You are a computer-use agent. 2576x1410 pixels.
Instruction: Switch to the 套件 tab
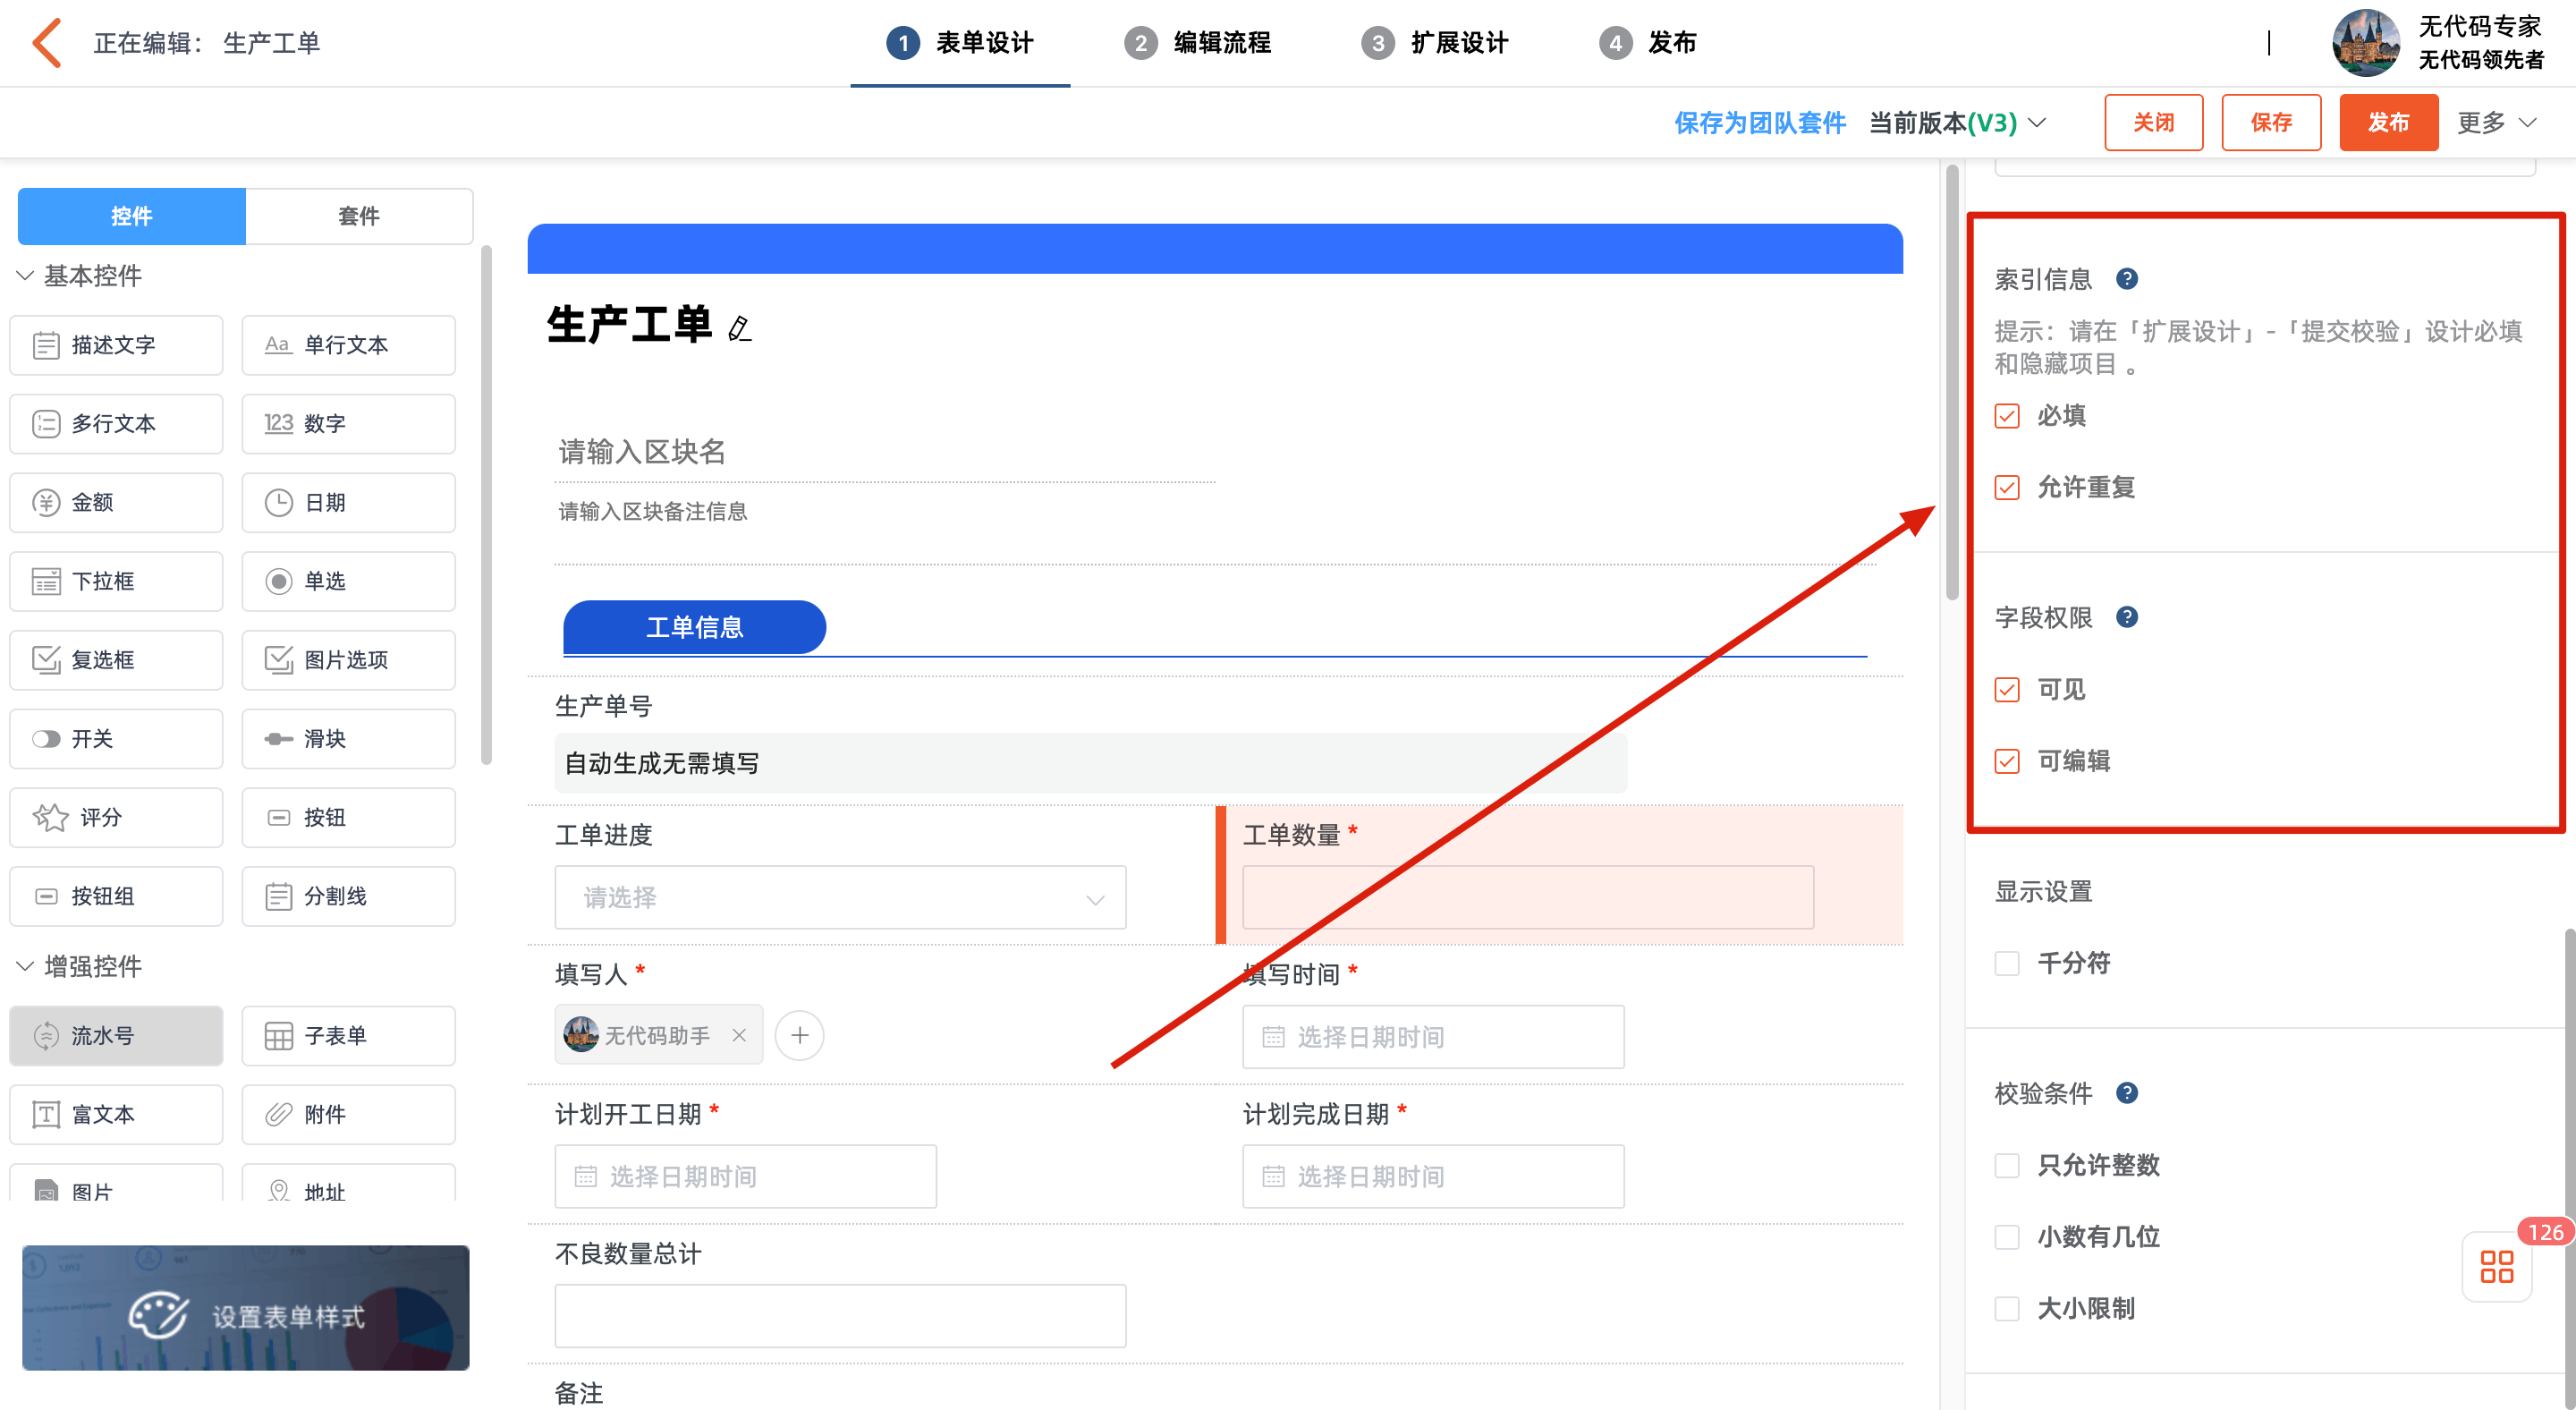pyautogui.click(x=358, y=215)
